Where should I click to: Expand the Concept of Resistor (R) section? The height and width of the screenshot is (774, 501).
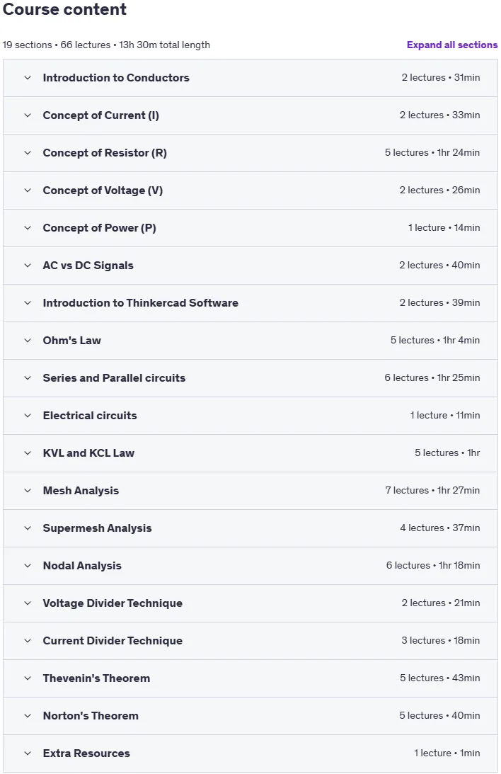pos(250,153)
